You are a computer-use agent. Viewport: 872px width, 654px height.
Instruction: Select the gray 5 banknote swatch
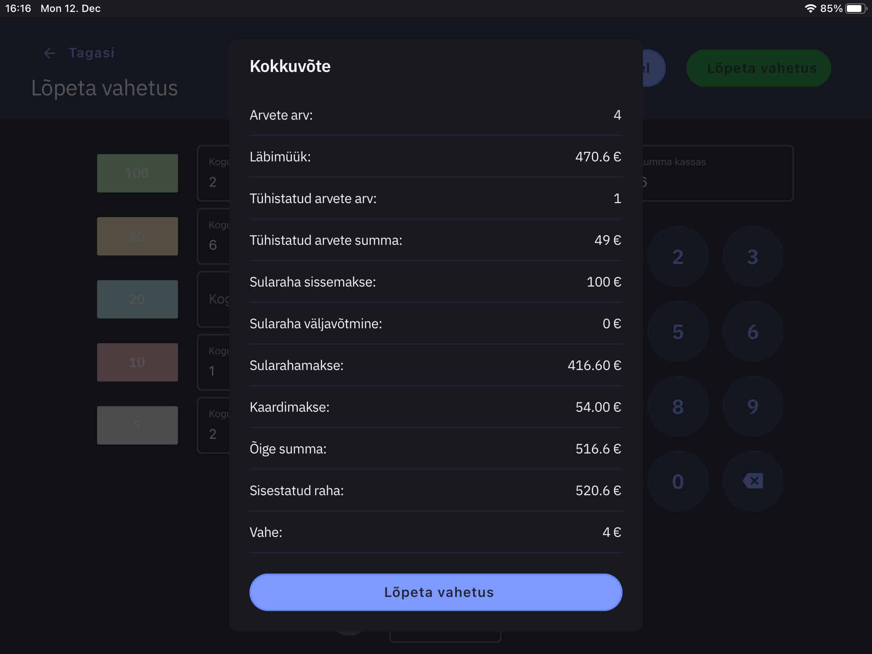click(137, 425)
